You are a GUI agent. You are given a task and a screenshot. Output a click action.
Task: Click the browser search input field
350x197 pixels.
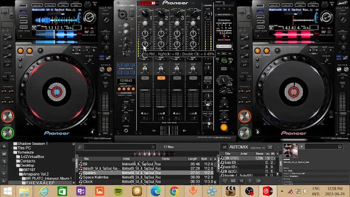[120, 147]
